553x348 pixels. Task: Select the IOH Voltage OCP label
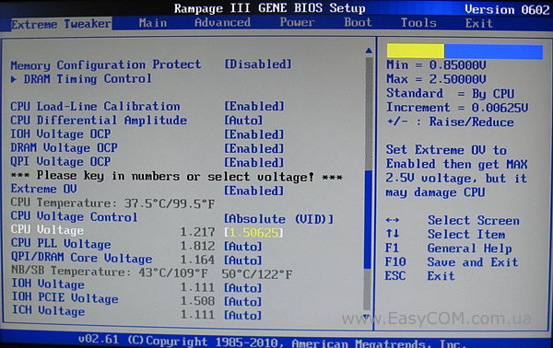[60, 134]
